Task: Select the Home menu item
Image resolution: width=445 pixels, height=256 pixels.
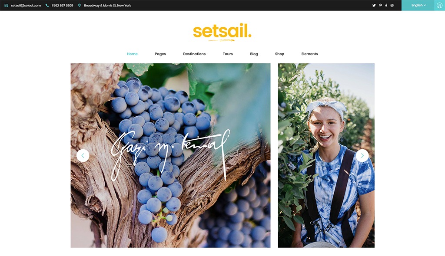Action: tap(132, 54)
